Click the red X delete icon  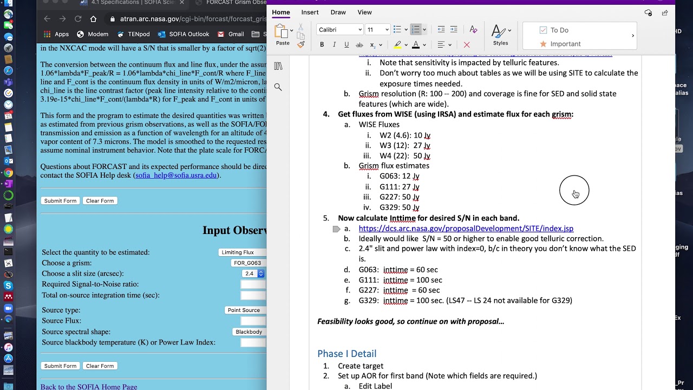tap(467, 44)
